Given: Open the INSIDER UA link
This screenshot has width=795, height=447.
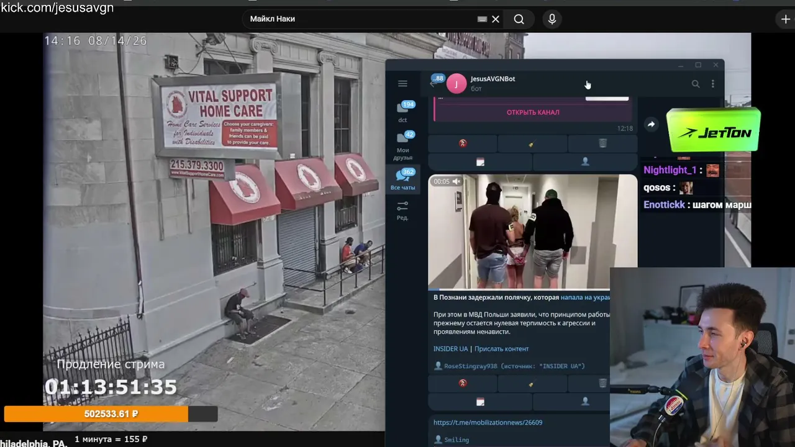Looking at the screenshot, I should pyautogui.click(x=450, y=349).
